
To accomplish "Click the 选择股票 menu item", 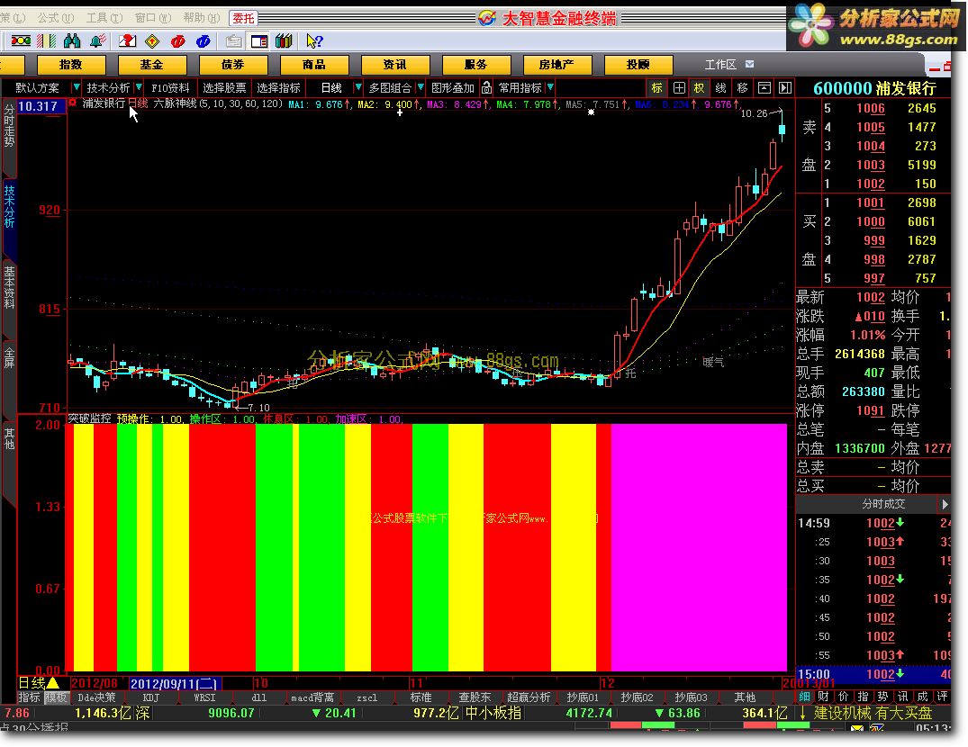I will coord(224,87).
